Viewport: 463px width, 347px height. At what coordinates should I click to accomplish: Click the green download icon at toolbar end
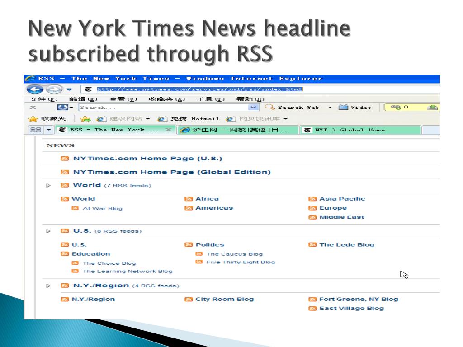pos(433,108)
